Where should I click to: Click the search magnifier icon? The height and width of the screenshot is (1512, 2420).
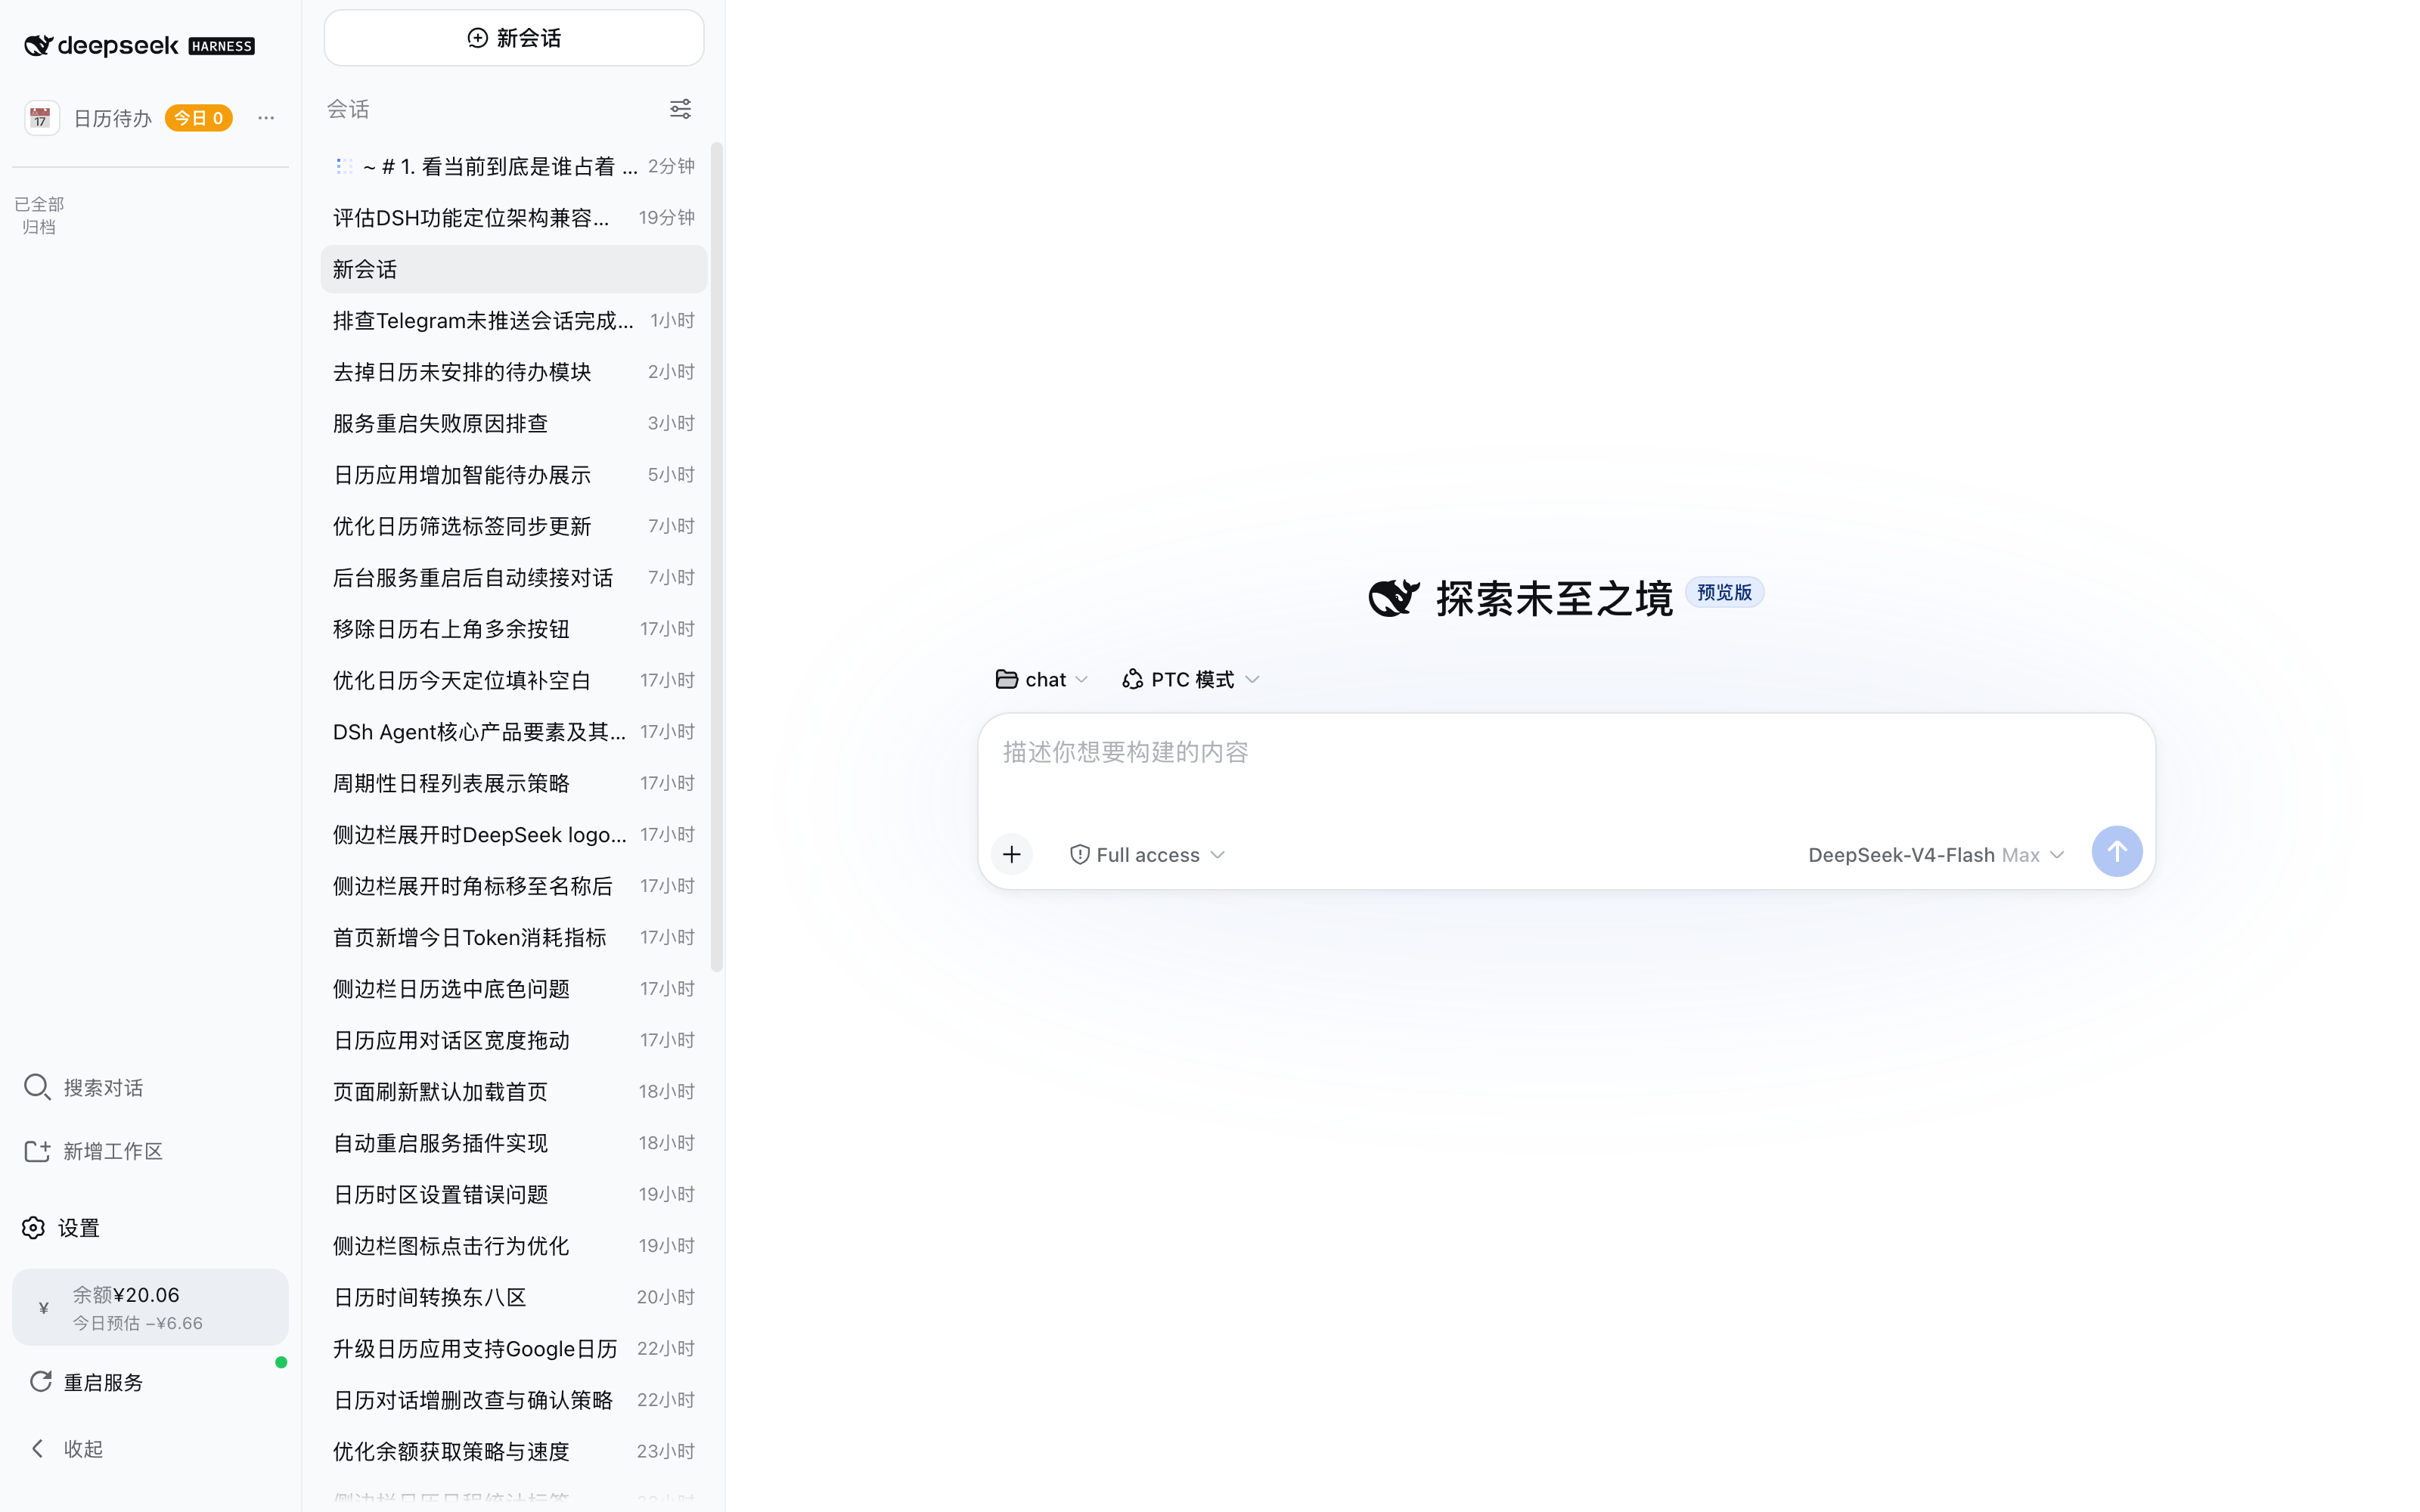pos(37,1087)
